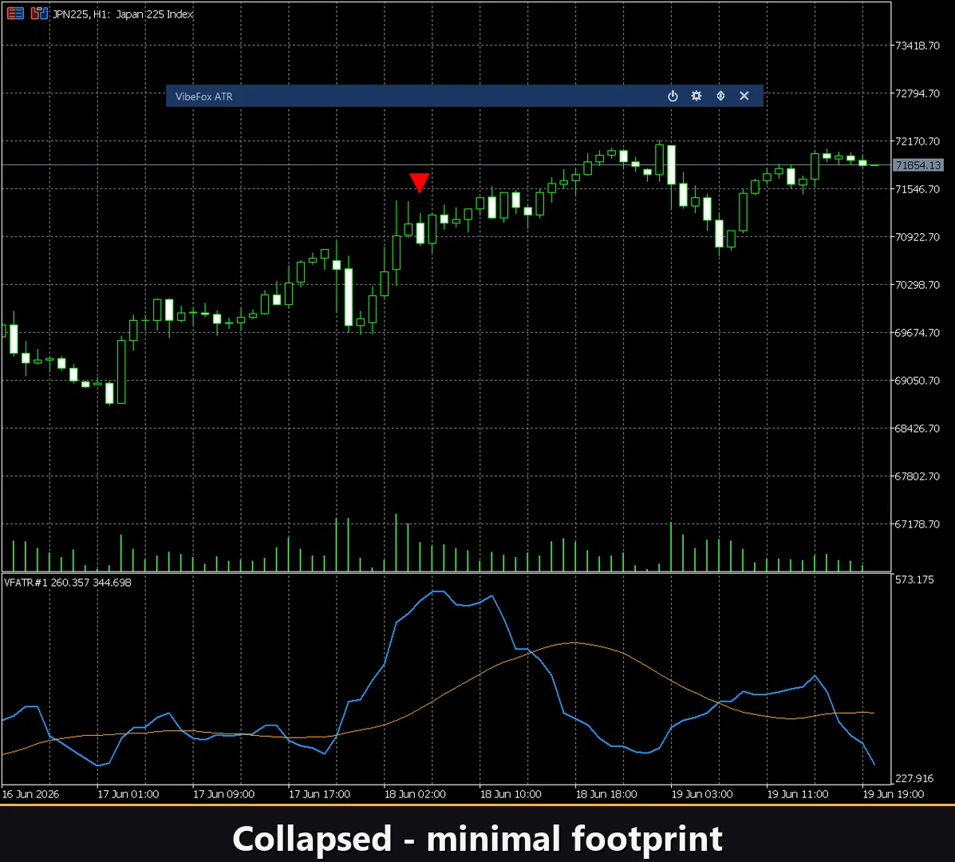Click chart title JPN225, H1: Japan 225 Index
The image size is (955, 862).
[x=123, y=14]
